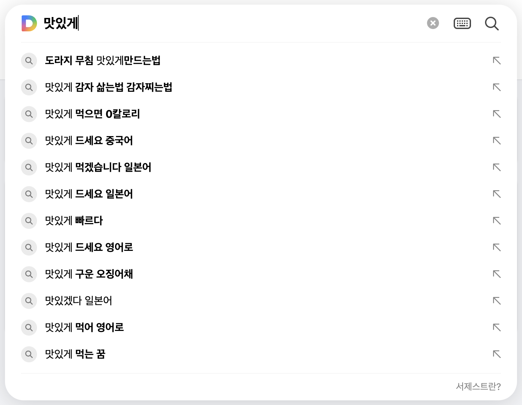Select suggestion 맛있게 먹는 꿈
This screenshot has width=522, height=405.
(75, 354)
